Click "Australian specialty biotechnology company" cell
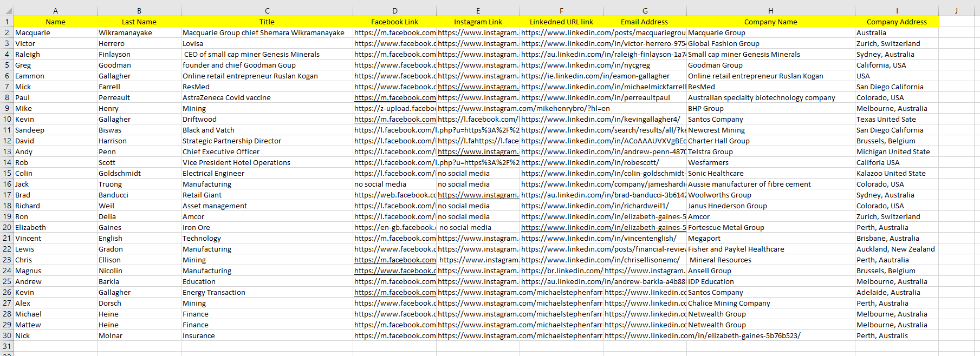 pyautogui.click(x=771, y=97)
